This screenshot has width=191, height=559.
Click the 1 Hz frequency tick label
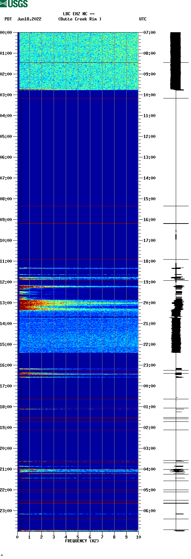pyautogui.click(x=29, y=537)
